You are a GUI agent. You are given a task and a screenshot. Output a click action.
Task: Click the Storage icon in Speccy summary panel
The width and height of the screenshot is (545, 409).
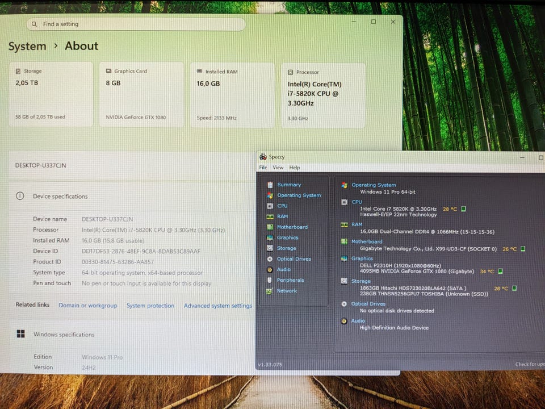coord(344,281)
